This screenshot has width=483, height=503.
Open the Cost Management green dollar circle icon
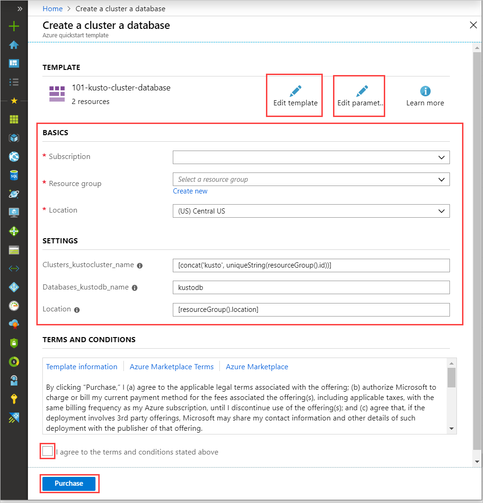[14, 362]
